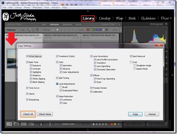Toggle Tone Curve checkbox
The image size is (177, 134).
tap(27, 88)
